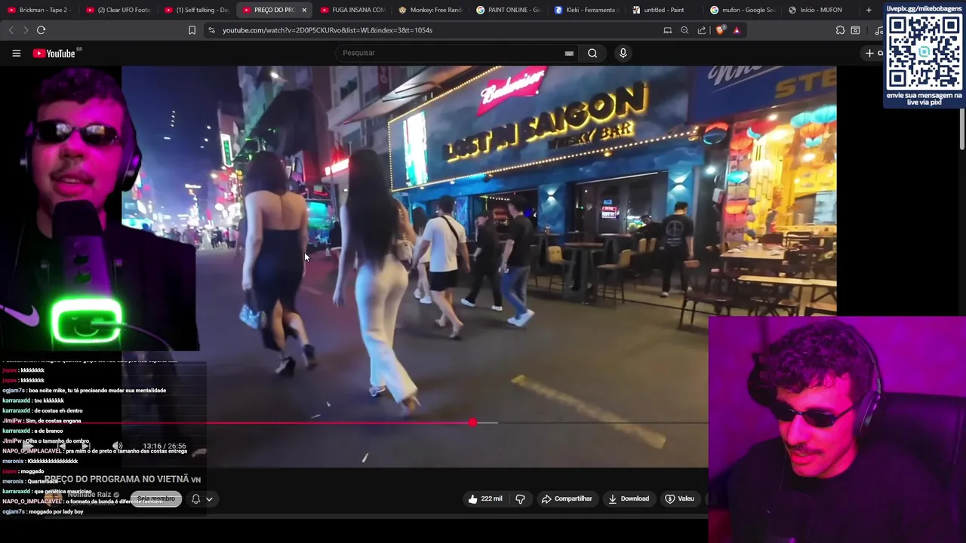
Task: Switch to Clear UFO Footage tab
Action: click(118, 10)
